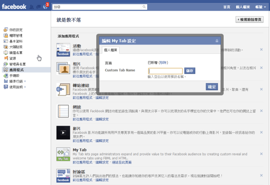Click the 確定 confirm button
This screenshot has width=270, height=185.
[212, 87]
